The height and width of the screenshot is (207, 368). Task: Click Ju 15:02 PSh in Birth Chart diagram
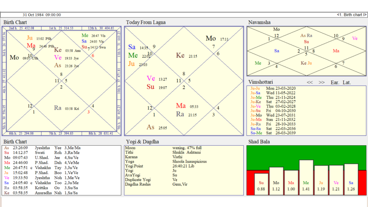click(x=39, y=38)
